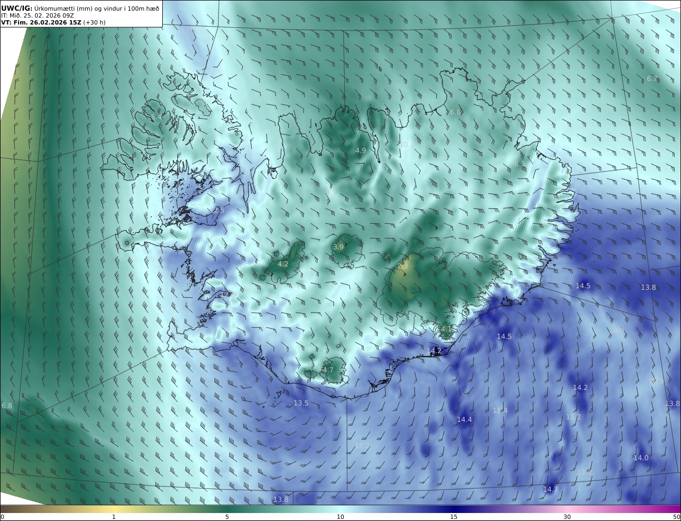Viewport: 681px width, 521px height.
Task: Click the 14.2 label on the south coast
Action: pyautogui.click(x=434, y=350)
